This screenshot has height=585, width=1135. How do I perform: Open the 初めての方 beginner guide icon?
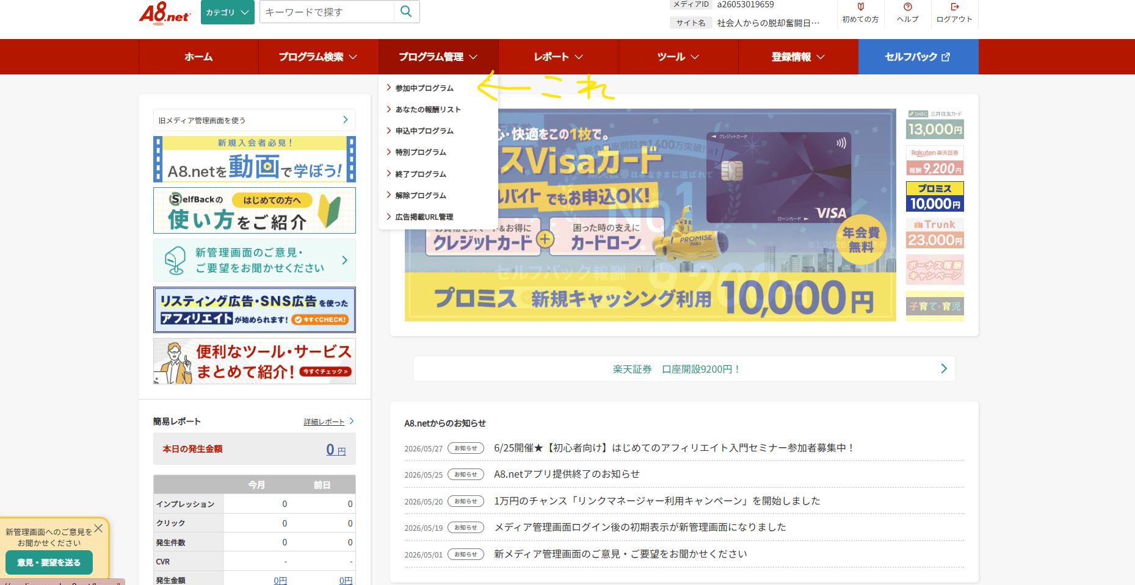click(860, 12)
